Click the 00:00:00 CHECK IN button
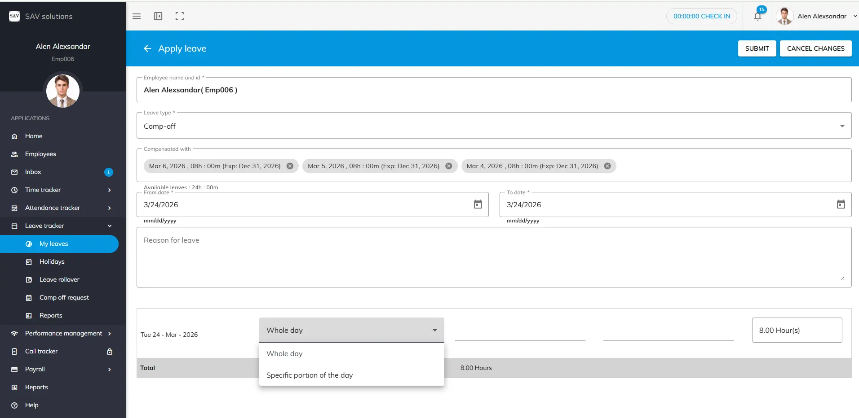 coord(701,16)
